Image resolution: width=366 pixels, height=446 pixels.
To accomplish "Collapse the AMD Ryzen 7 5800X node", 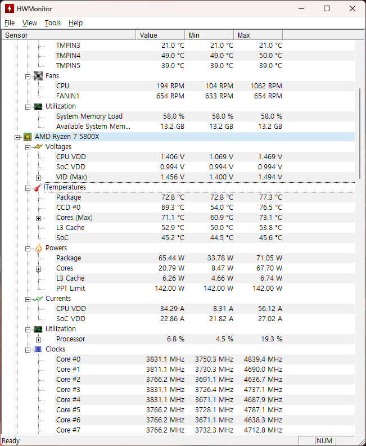I will [17, 137].
